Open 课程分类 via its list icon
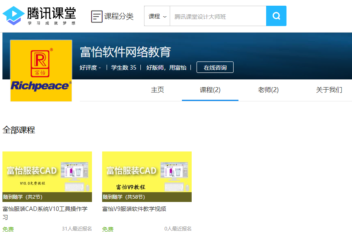The width and height of the screenshot is (352, 239). click(97, 16)
